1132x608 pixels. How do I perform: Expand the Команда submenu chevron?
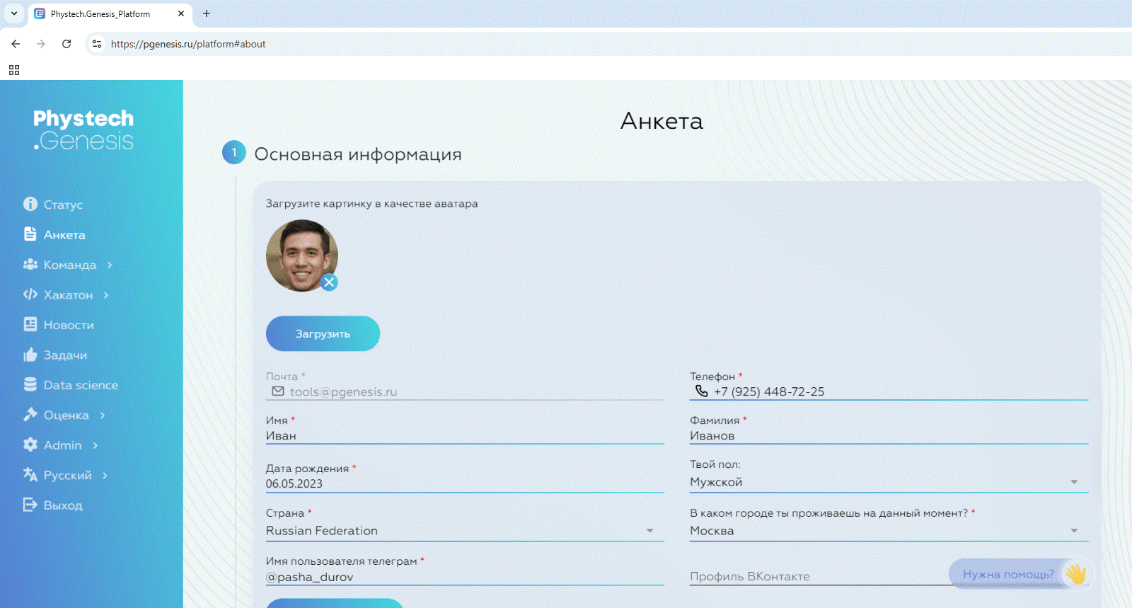coord(110,265)
